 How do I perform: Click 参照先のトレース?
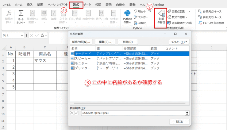pyautogui.click(x=210, y=17)
